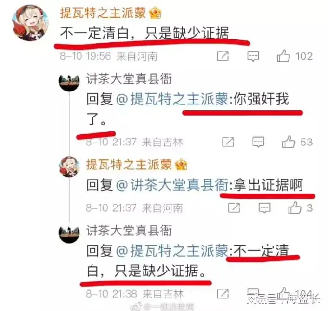Click comment icon on the 拿出证据啊 reply
328x311 pixels.
(264, 208)
